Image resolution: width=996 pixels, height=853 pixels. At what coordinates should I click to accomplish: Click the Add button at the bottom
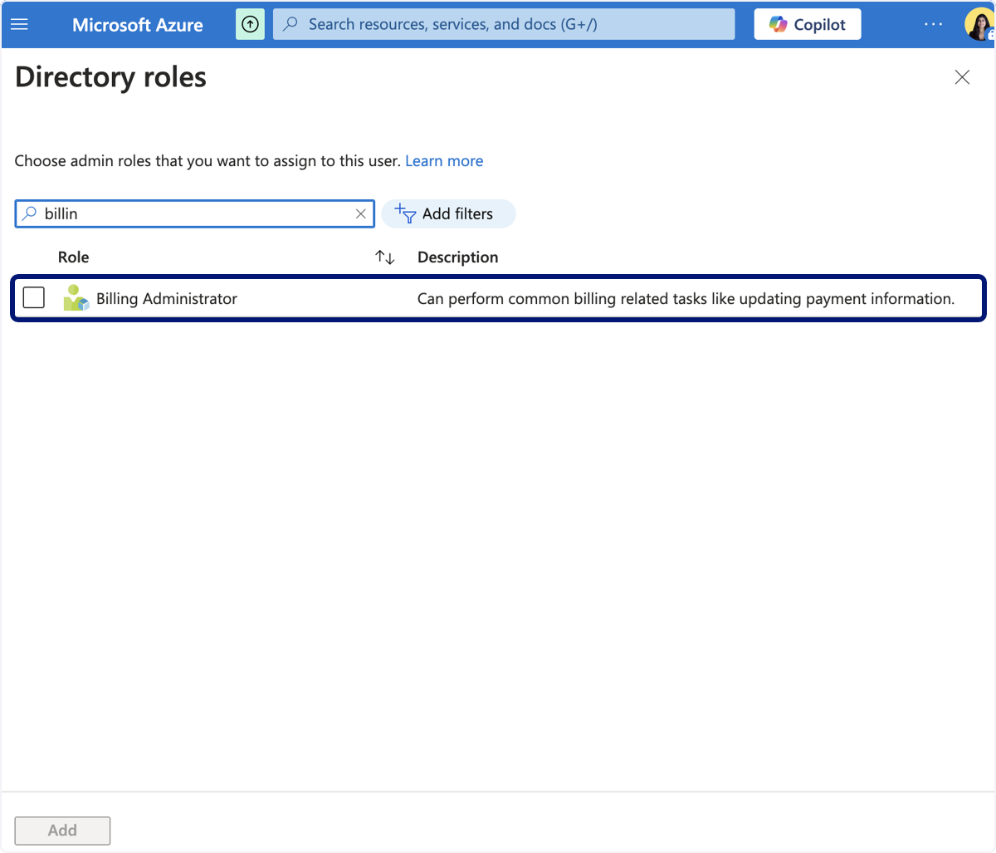tap(62, 831)
